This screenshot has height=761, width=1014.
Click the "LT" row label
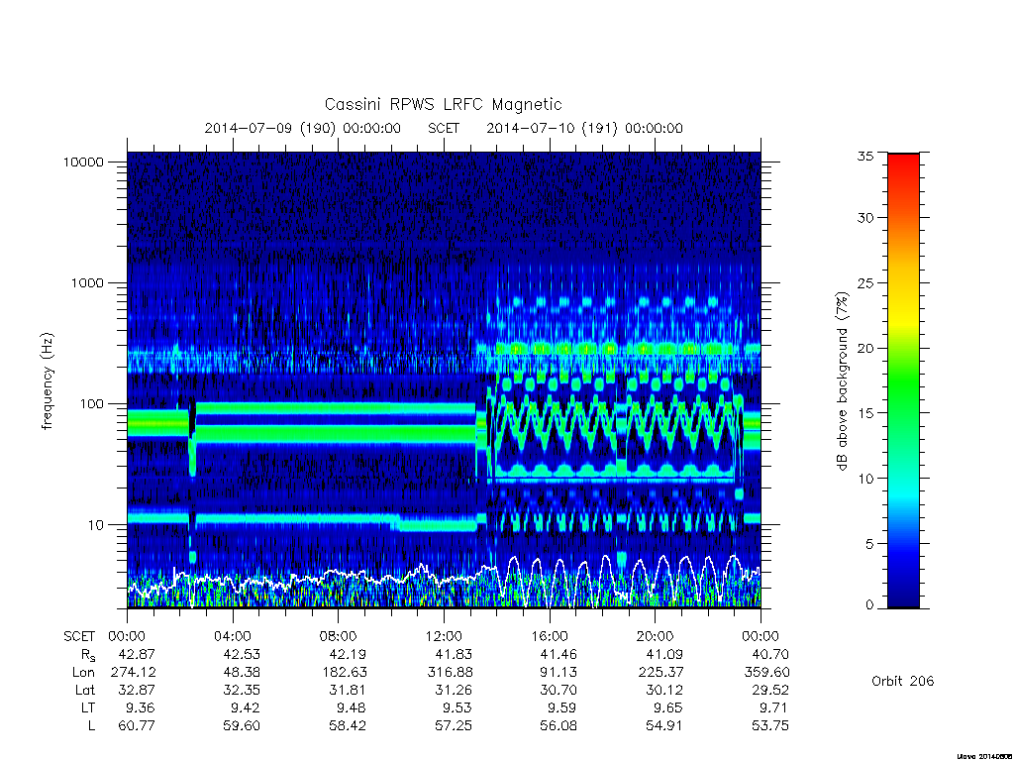point(88,707)
